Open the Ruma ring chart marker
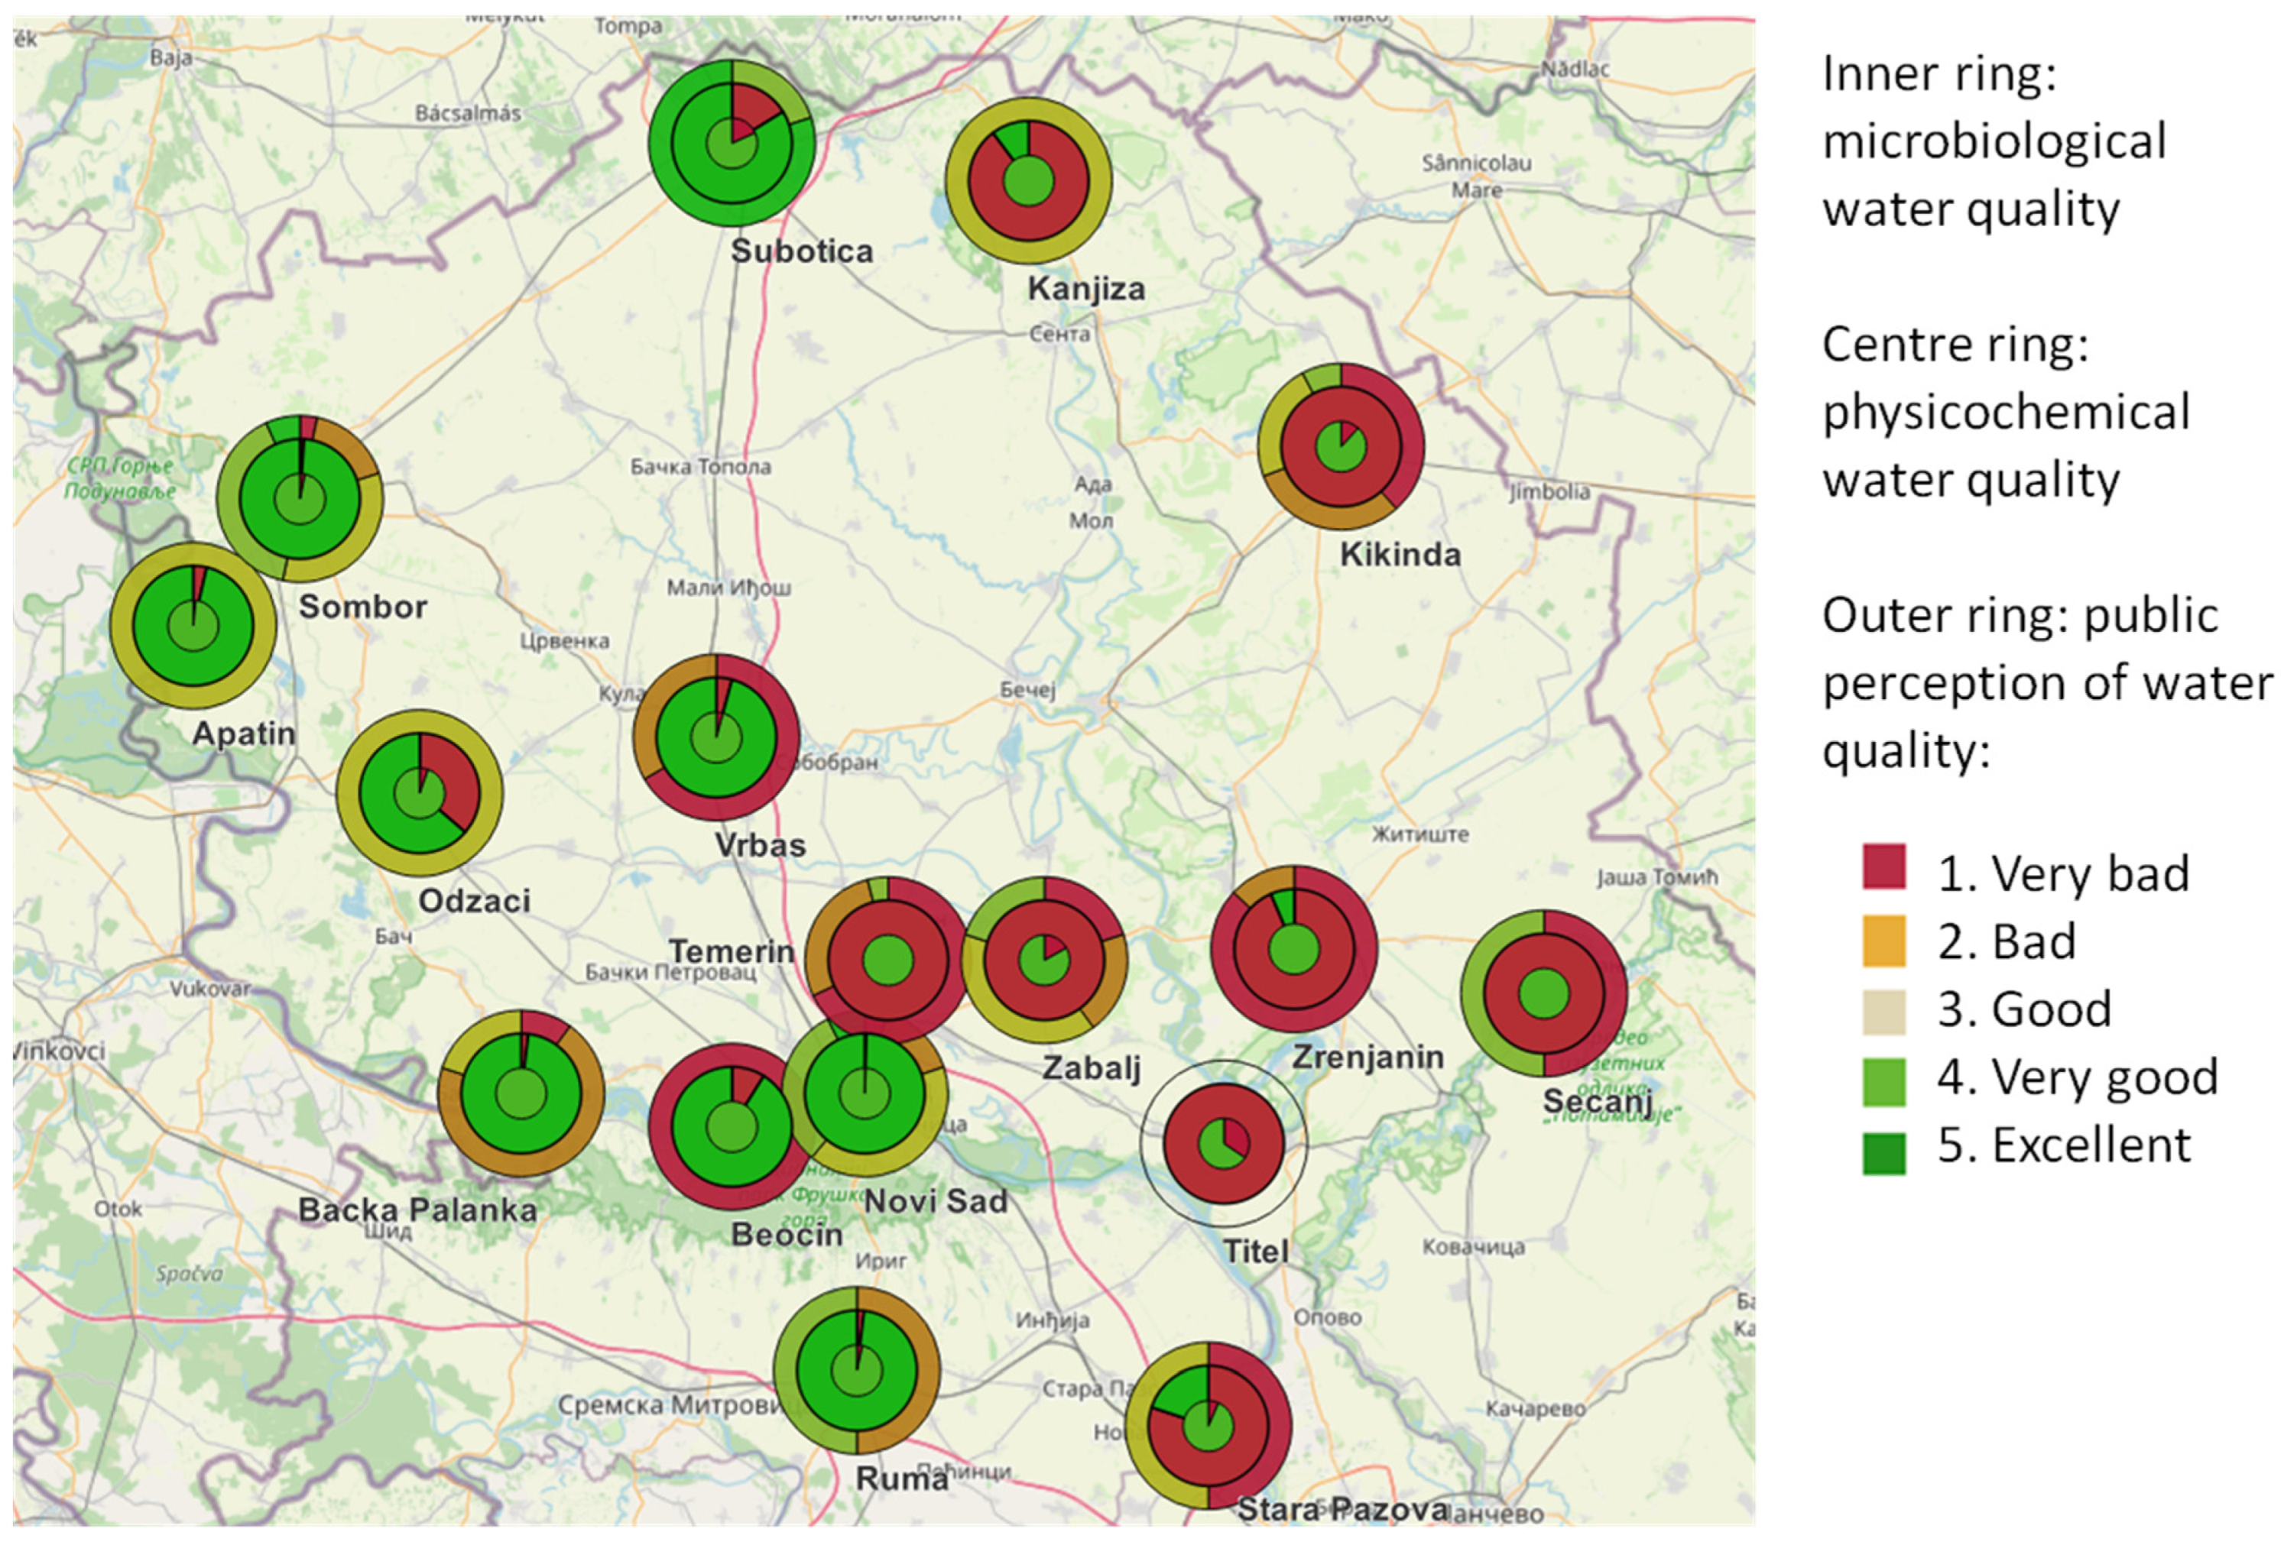 click(856, 1371)
